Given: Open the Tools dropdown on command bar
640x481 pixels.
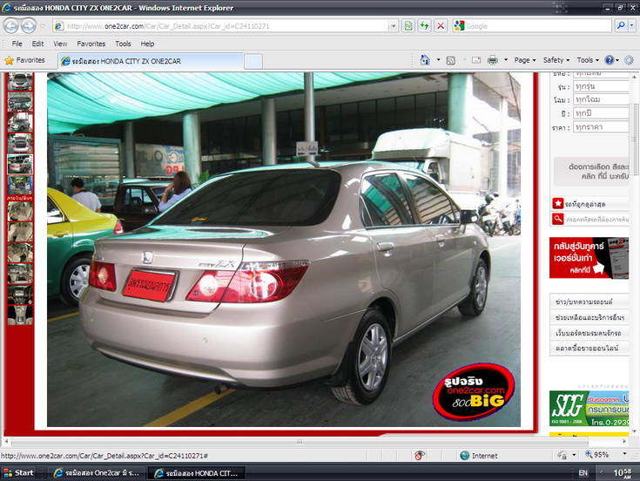Looking at the screenshot, I should pyautogui.click(x=587, y=60).
